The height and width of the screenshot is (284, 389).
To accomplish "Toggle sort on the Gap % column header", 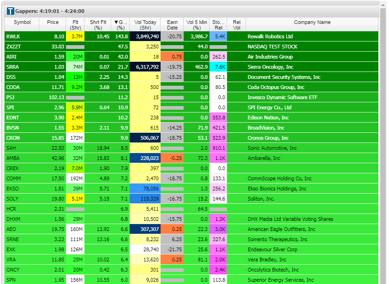I will pos(120,24).
